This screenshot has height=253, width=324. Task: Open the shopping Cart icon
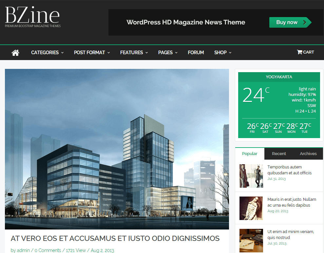305,52
